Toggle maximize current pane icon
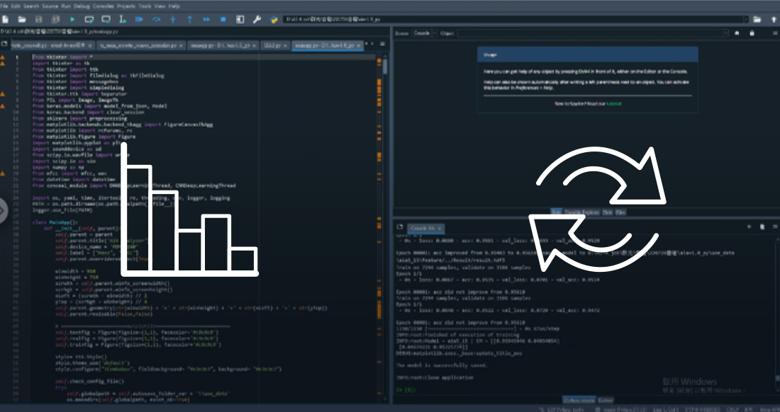This screenshot has height=412, width=780. [x=241, y=19]
